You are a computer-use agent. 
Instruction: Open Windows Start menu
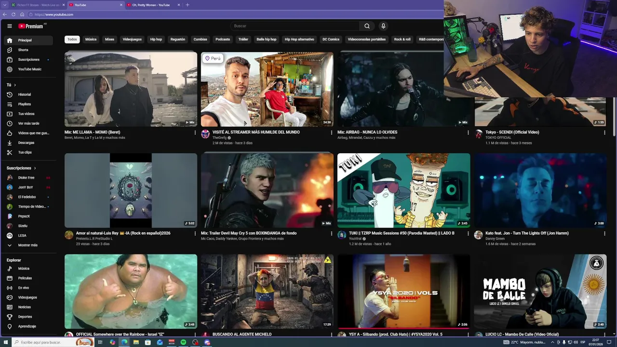coord(5,342)
